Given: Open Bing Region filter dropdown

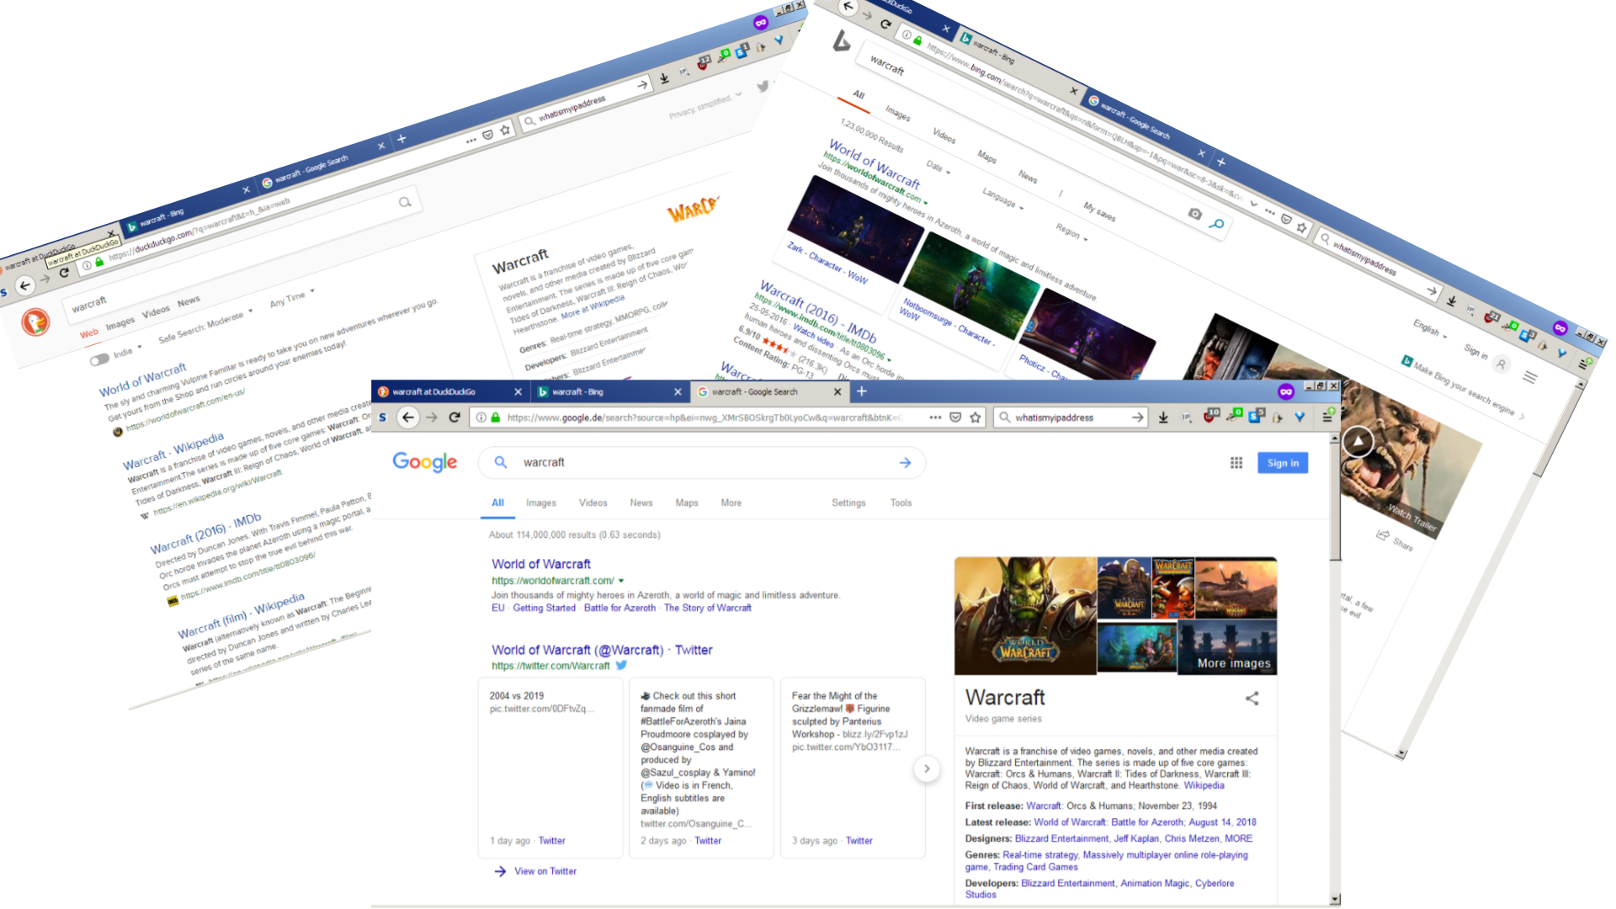Looking at the screenshot, I should (1071, 231).
